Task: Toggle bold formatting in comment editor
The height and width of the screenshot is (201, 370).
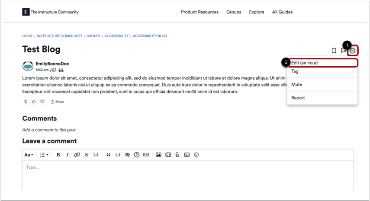Action: pyautogui.click(x=58, y=155)
